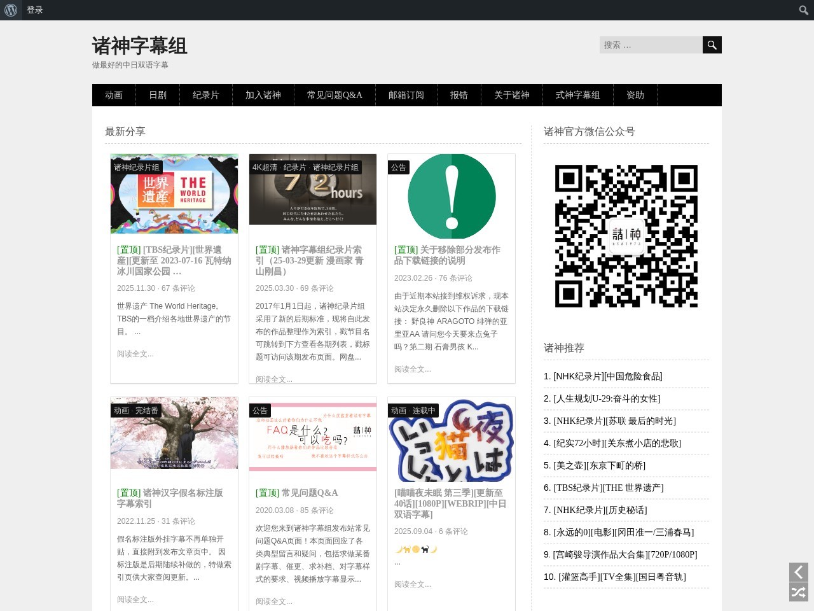
Task: Click 登录 in the top admin bar
Action: pyautogui.click(x=35, y=10)
